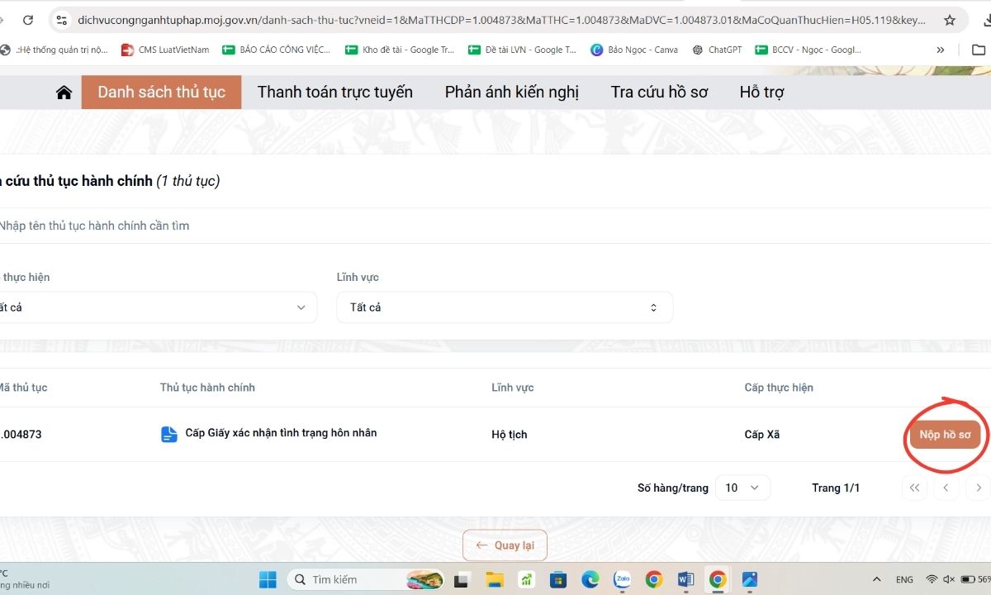Launch Microsoft Edge from the taskbar
Image resolution: width=991 pixels, height=595 pixels.
590,579
